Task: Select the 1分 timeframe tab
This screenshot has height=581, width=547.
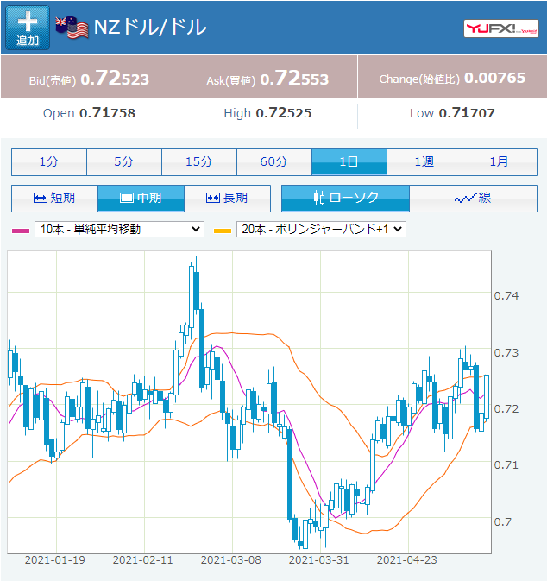Action: point(49,162)
